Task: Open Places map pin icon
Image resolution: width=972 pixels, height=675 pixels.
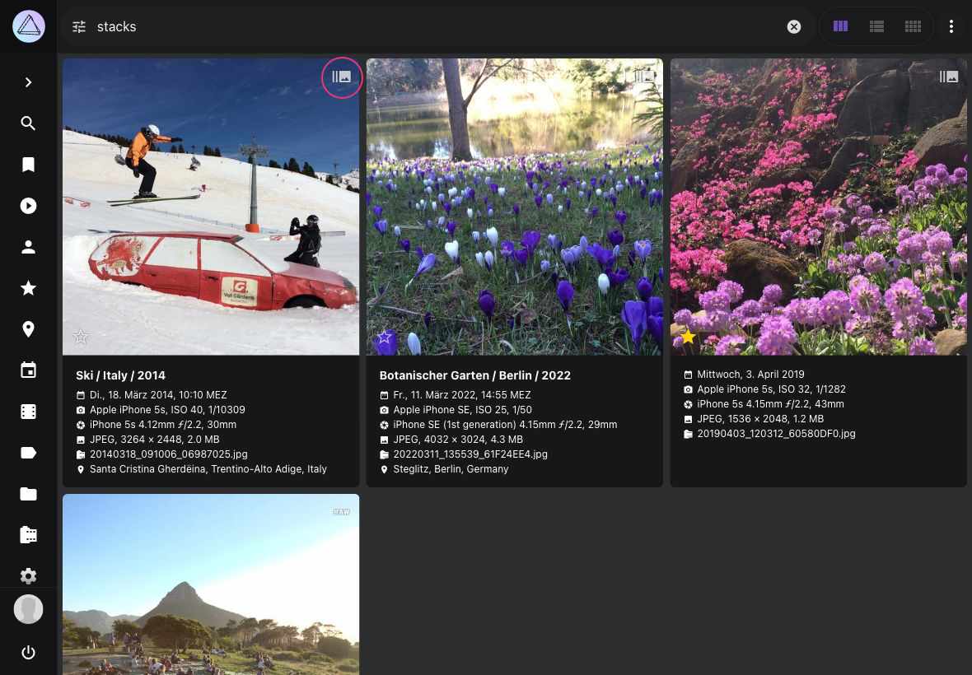Action: coord(29,329)
